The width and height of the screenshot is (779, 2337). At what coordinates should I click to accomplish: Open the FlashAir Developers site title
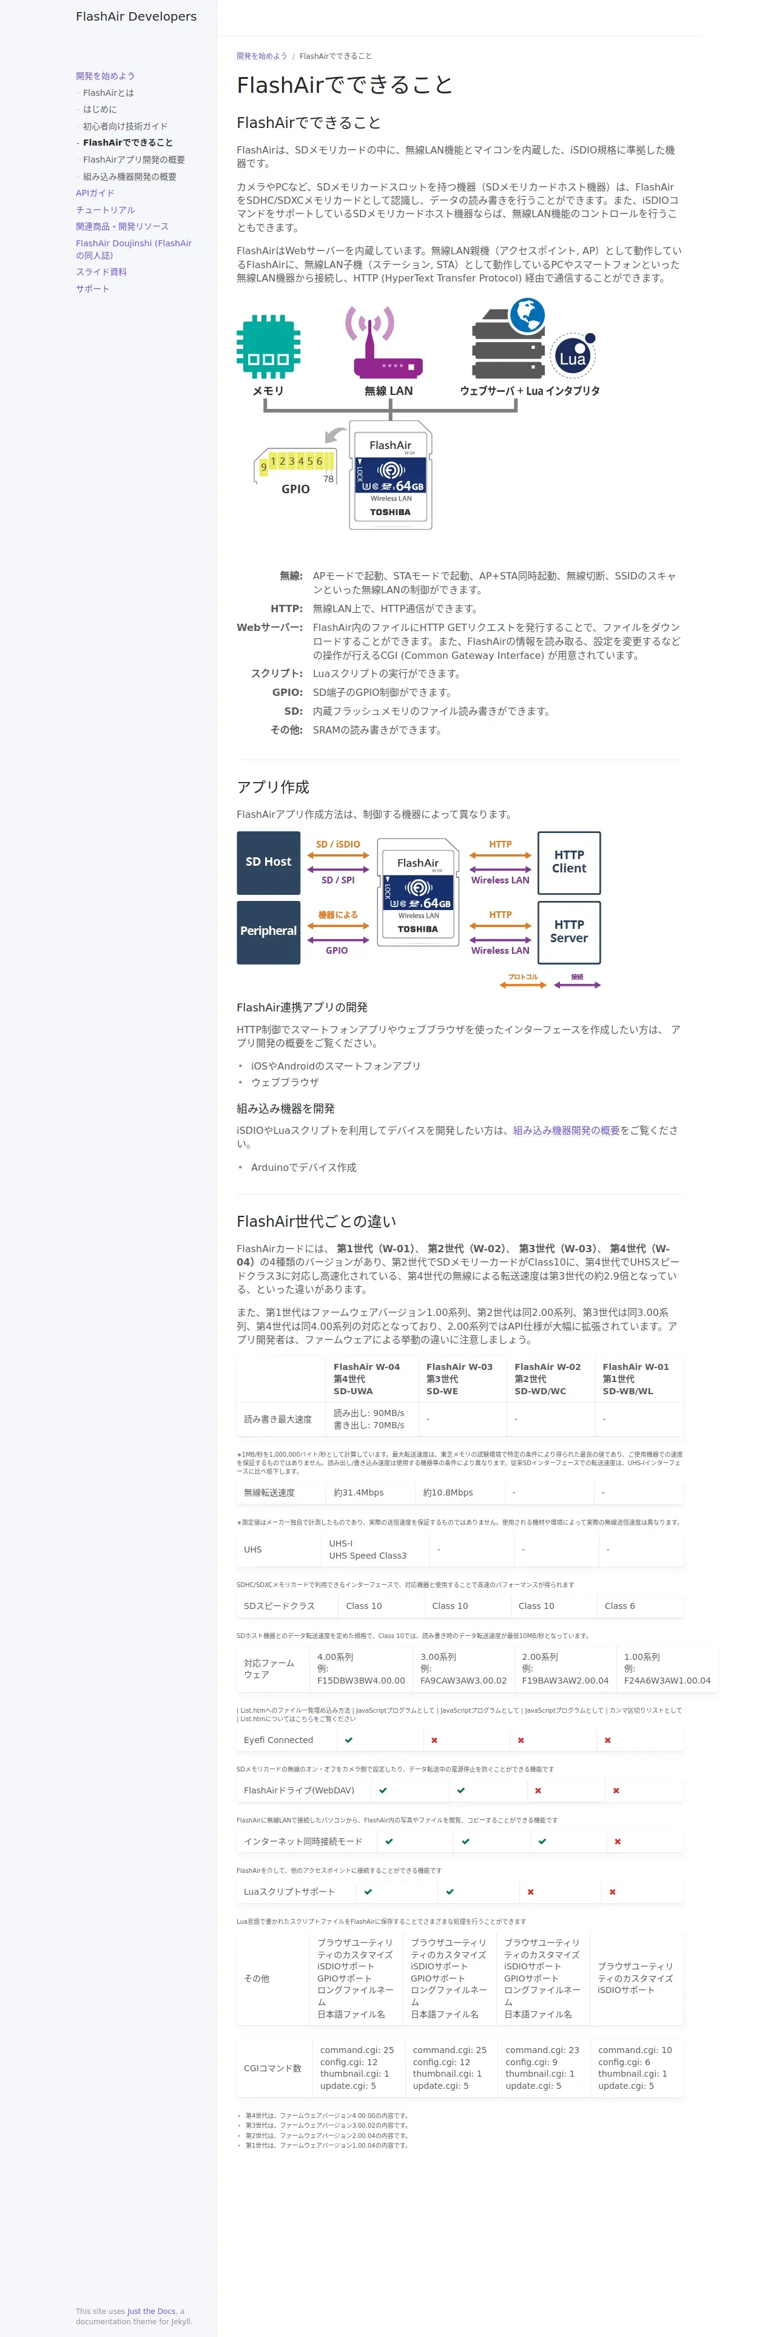136,16
